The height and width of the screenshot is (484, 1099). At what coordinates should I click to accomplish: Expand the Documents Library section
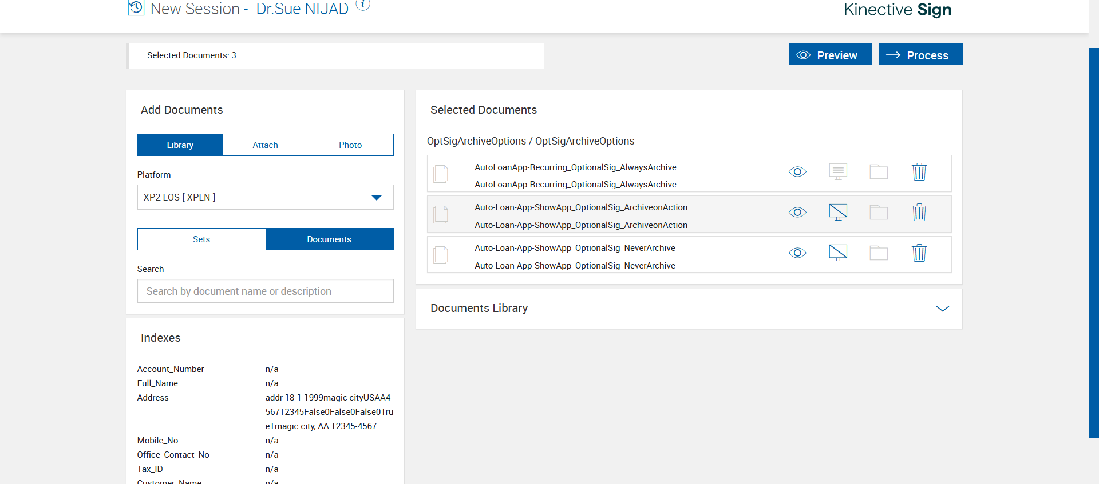(942, 309)
